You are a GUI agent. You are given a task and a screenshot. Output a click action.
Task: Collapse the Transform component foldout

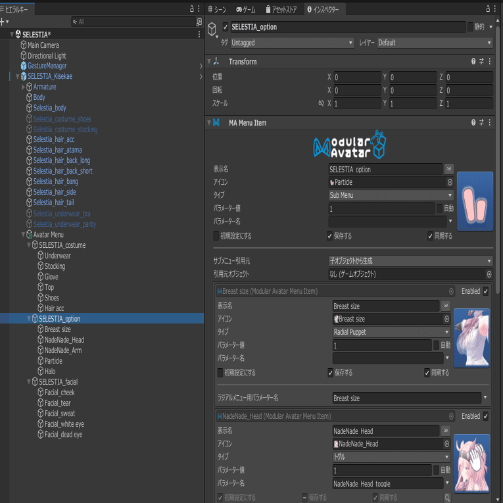(x=209, y=61)
